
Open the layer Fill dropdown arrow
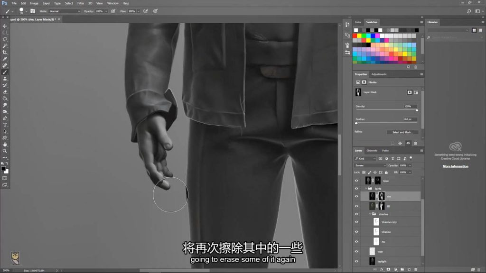pos(410,173)
